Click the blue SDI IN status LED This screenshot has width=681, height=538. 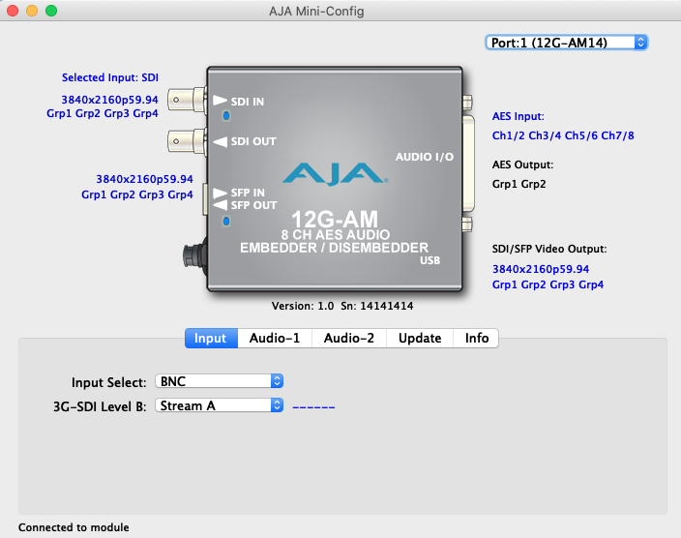tap(226, 116)
